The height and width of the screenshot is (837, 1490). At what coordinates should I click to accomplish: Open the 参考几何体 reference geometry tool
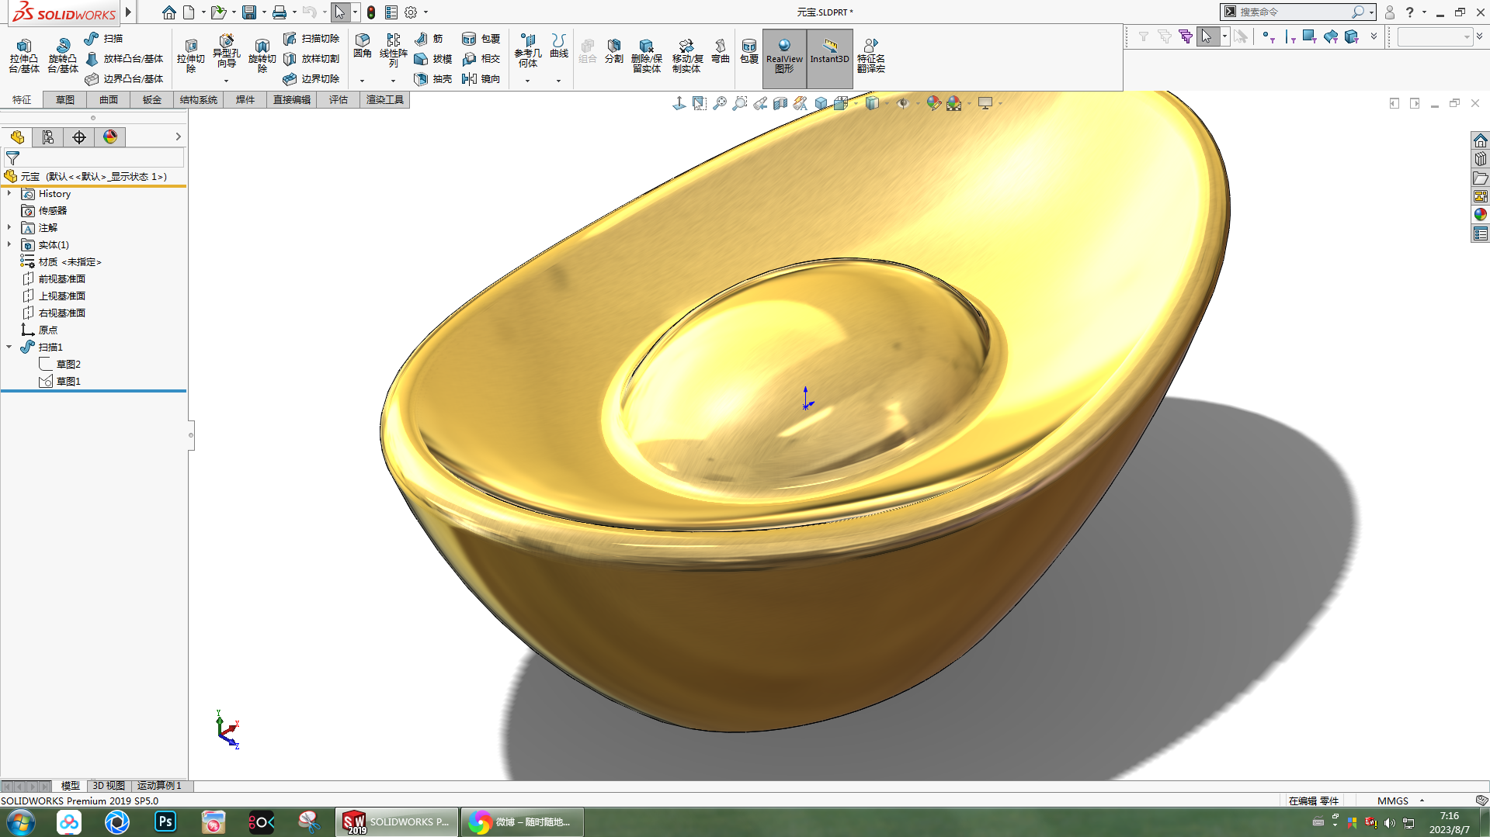528,50
